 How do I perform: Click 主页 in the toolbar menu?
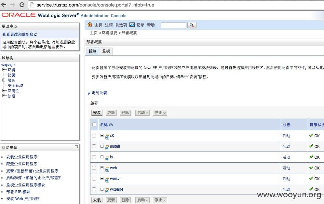(x=98, y=25)
